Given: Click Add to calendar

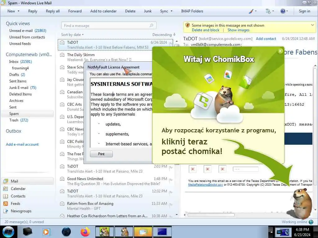Looking at the screenshot, I should pos(103,11).
